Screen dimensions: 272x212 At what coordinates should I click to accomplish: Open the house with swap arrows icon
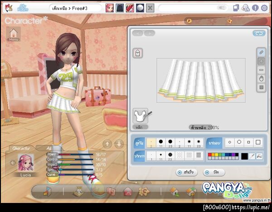[191, 192]
